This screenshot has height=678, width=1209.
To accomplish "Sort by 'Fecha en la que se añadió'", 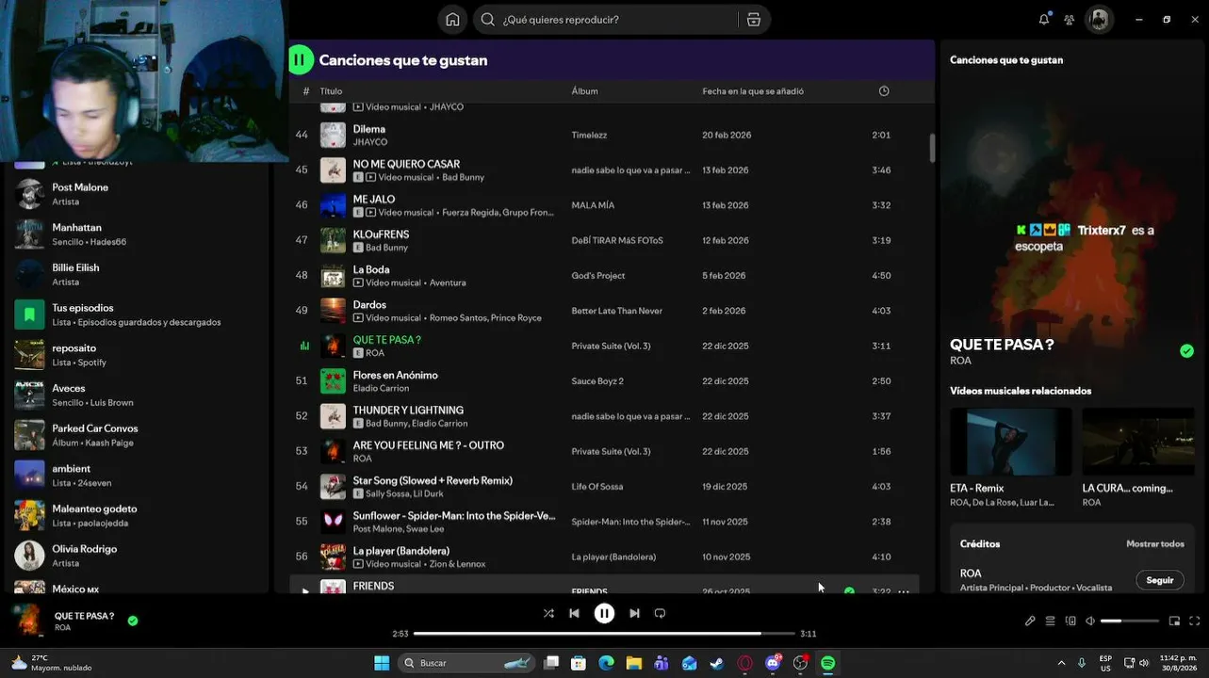I will (753, 91).
